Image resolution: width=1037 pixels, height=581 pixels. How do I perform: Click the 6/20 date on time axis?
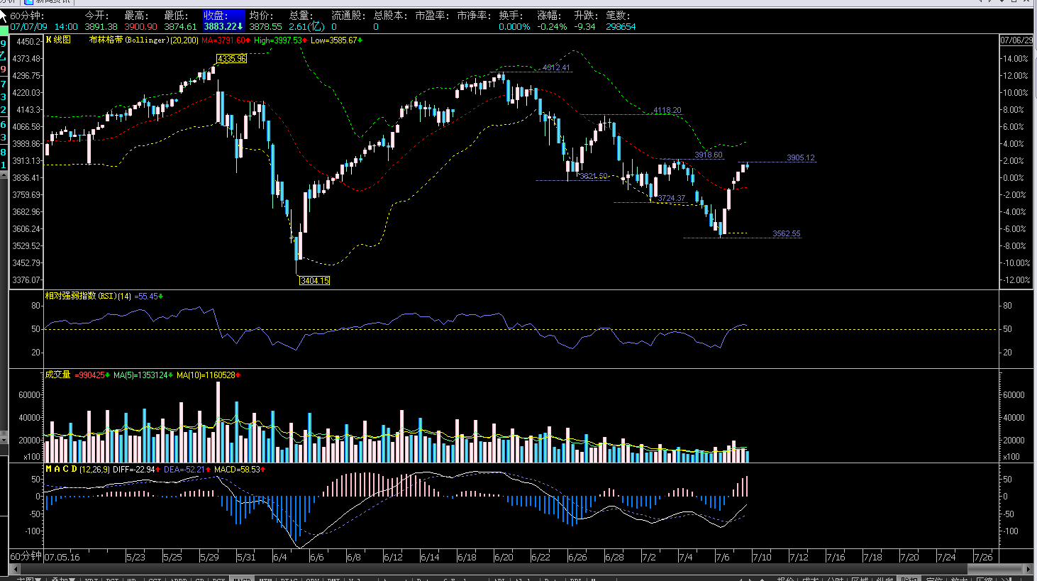tap(504, 557)
